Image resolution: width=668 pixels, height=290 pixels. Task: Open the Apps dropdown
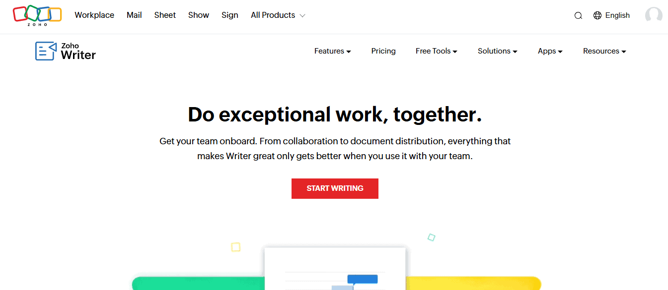(x=550, y=51)
